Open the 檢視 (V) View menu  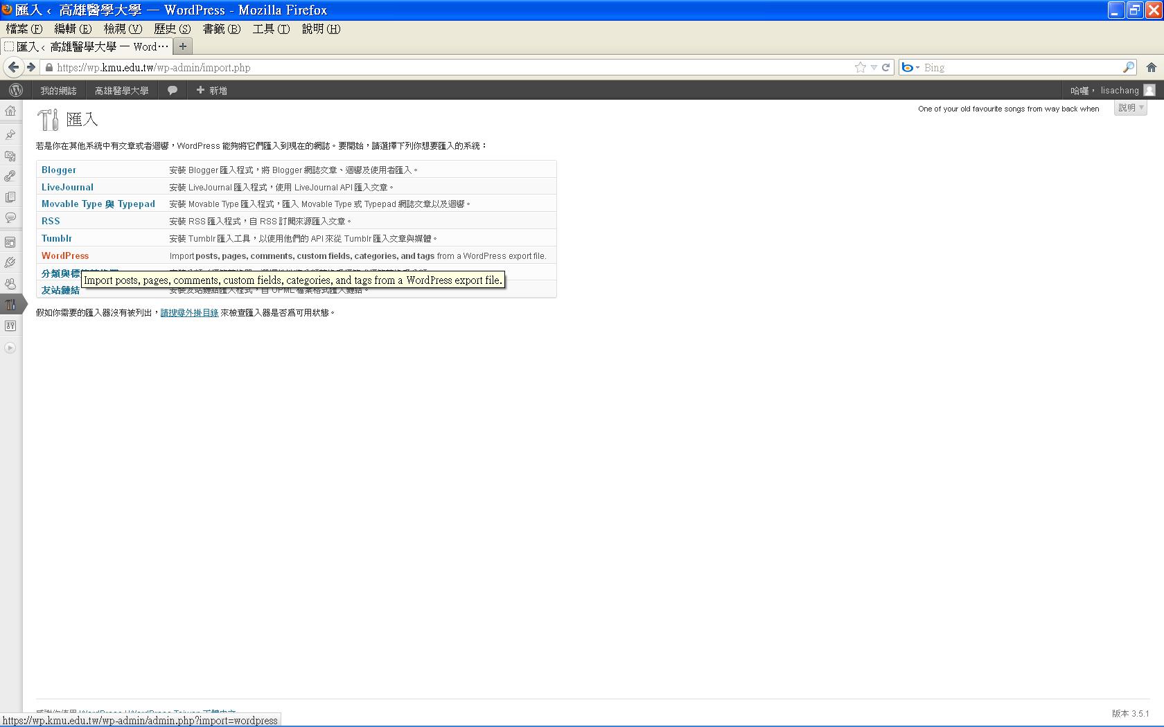point(123,28)
